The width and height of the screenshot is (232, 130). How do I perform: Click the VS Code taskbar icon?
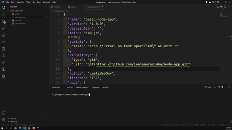click(x=25, y=128)
